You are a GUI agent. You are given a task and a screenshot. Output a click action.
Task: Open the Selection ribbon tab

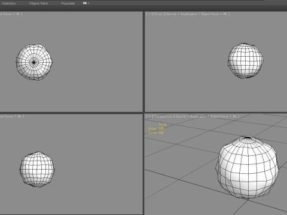9,4
